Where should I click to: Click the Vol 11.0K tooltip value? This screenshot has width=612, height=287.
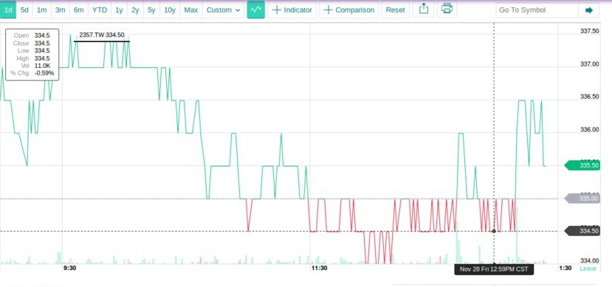43,66
